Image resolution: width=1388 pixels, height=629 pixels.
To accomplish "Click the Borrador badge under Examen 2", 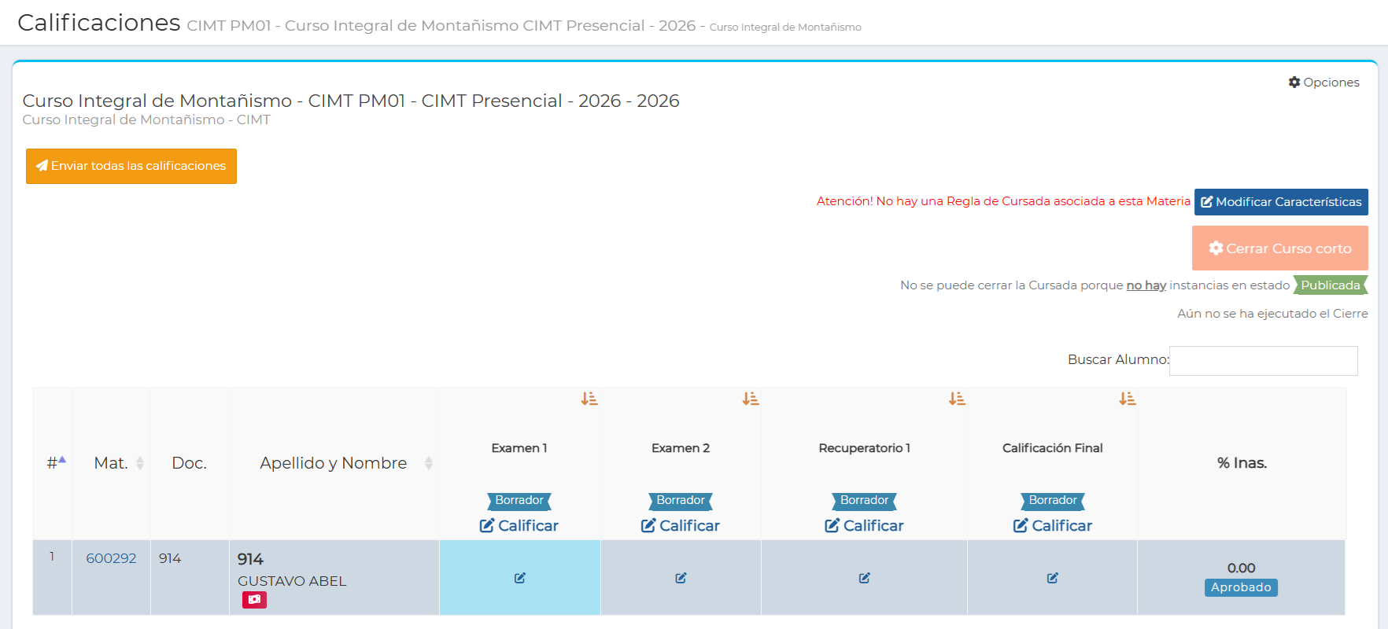I will (x=681, y=501).
